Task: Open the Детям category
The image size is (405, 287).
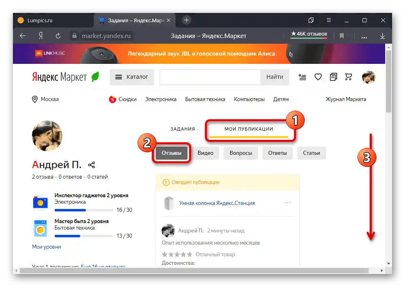Action: click(281, 99)
